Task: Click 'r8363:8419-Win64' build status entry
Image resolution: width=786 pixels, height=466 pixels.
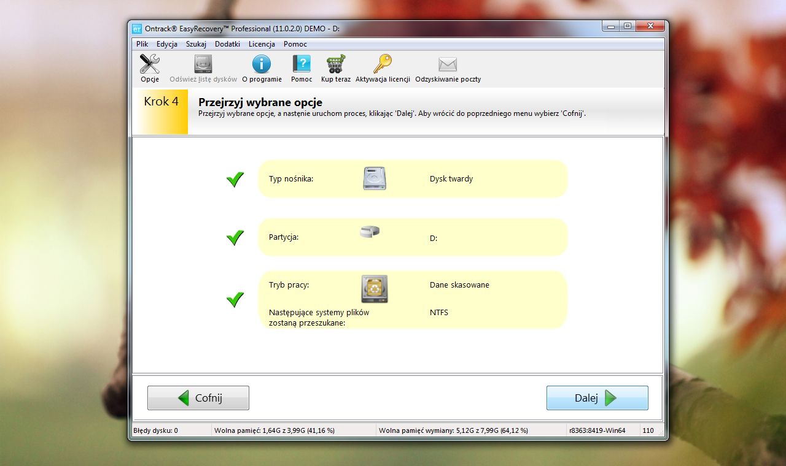Action: click(x=597, y=430)
